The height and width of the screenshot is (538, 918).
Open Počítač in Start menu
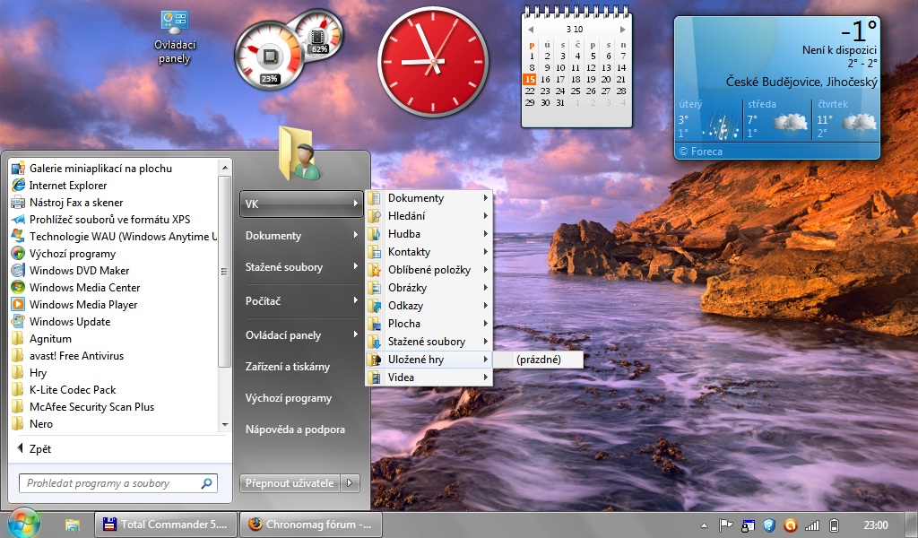(x=264, y=300)
